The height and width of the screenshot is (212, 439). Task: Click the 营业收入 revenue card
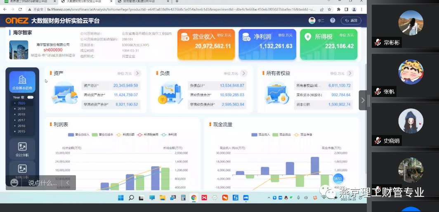tap(206, 45)
